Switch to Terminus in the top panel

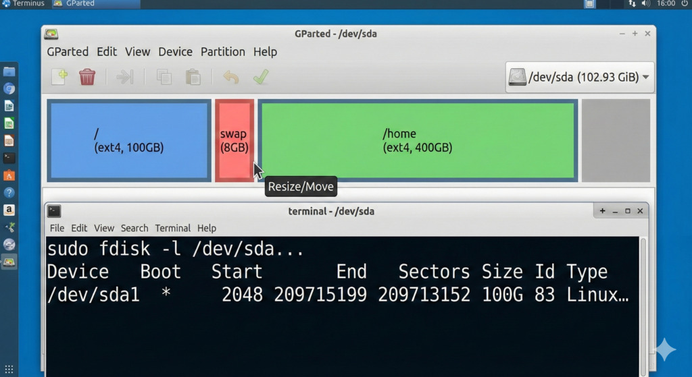click(x=24, y=3)
